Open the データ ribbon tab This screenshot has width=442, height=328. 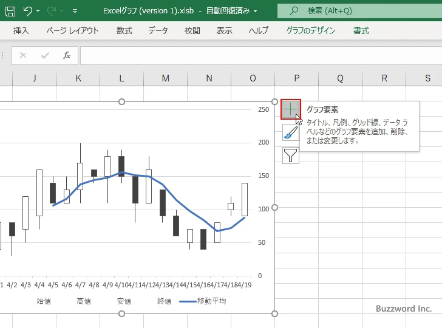tap(158, 30)
